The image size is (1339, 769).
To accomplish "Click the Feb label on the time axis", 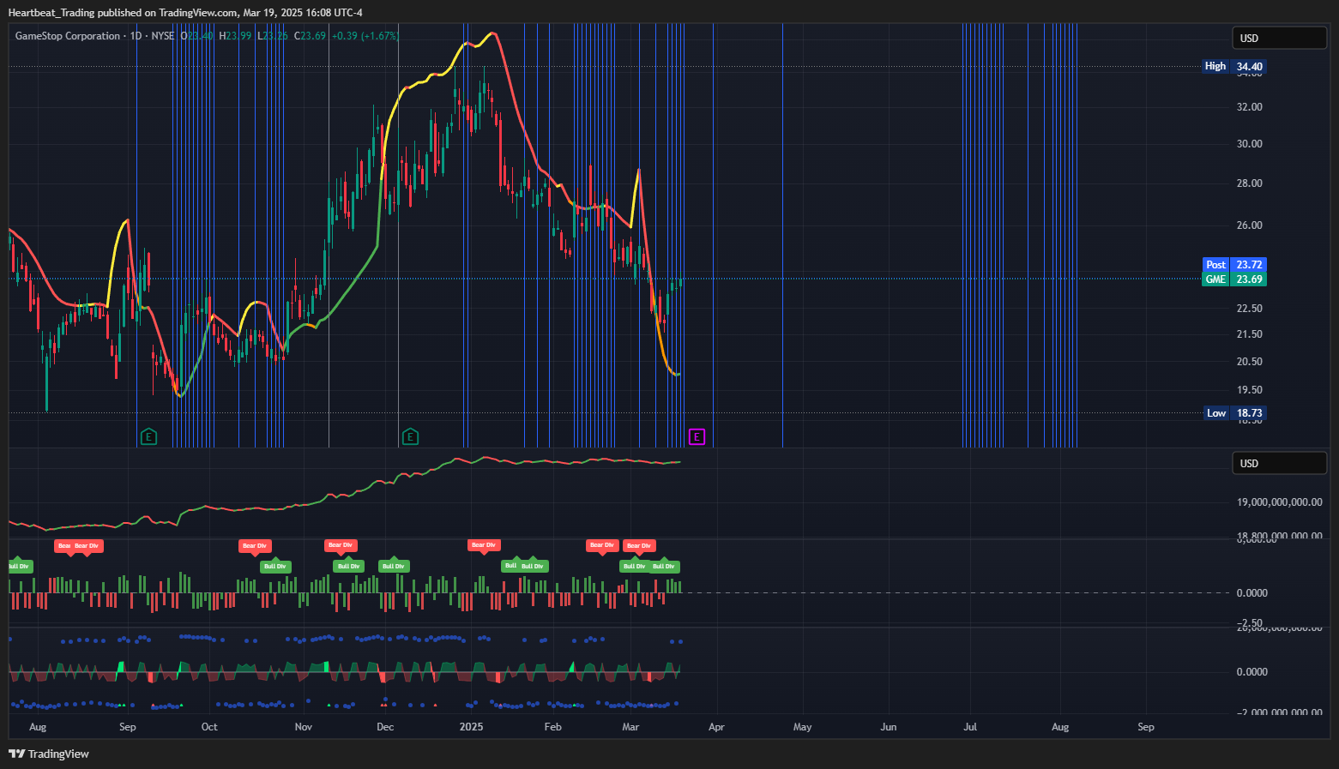I will [553, 727].
